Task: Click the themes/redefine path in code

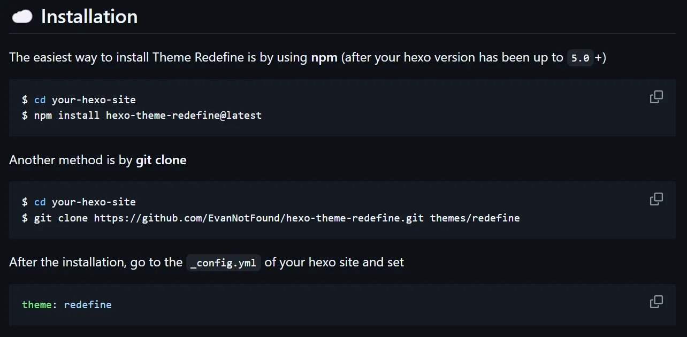Action: [x=475, y=218]
